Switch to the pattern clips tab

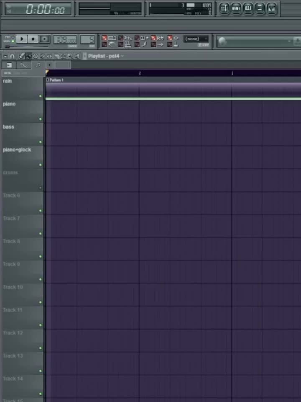point(38,65)
